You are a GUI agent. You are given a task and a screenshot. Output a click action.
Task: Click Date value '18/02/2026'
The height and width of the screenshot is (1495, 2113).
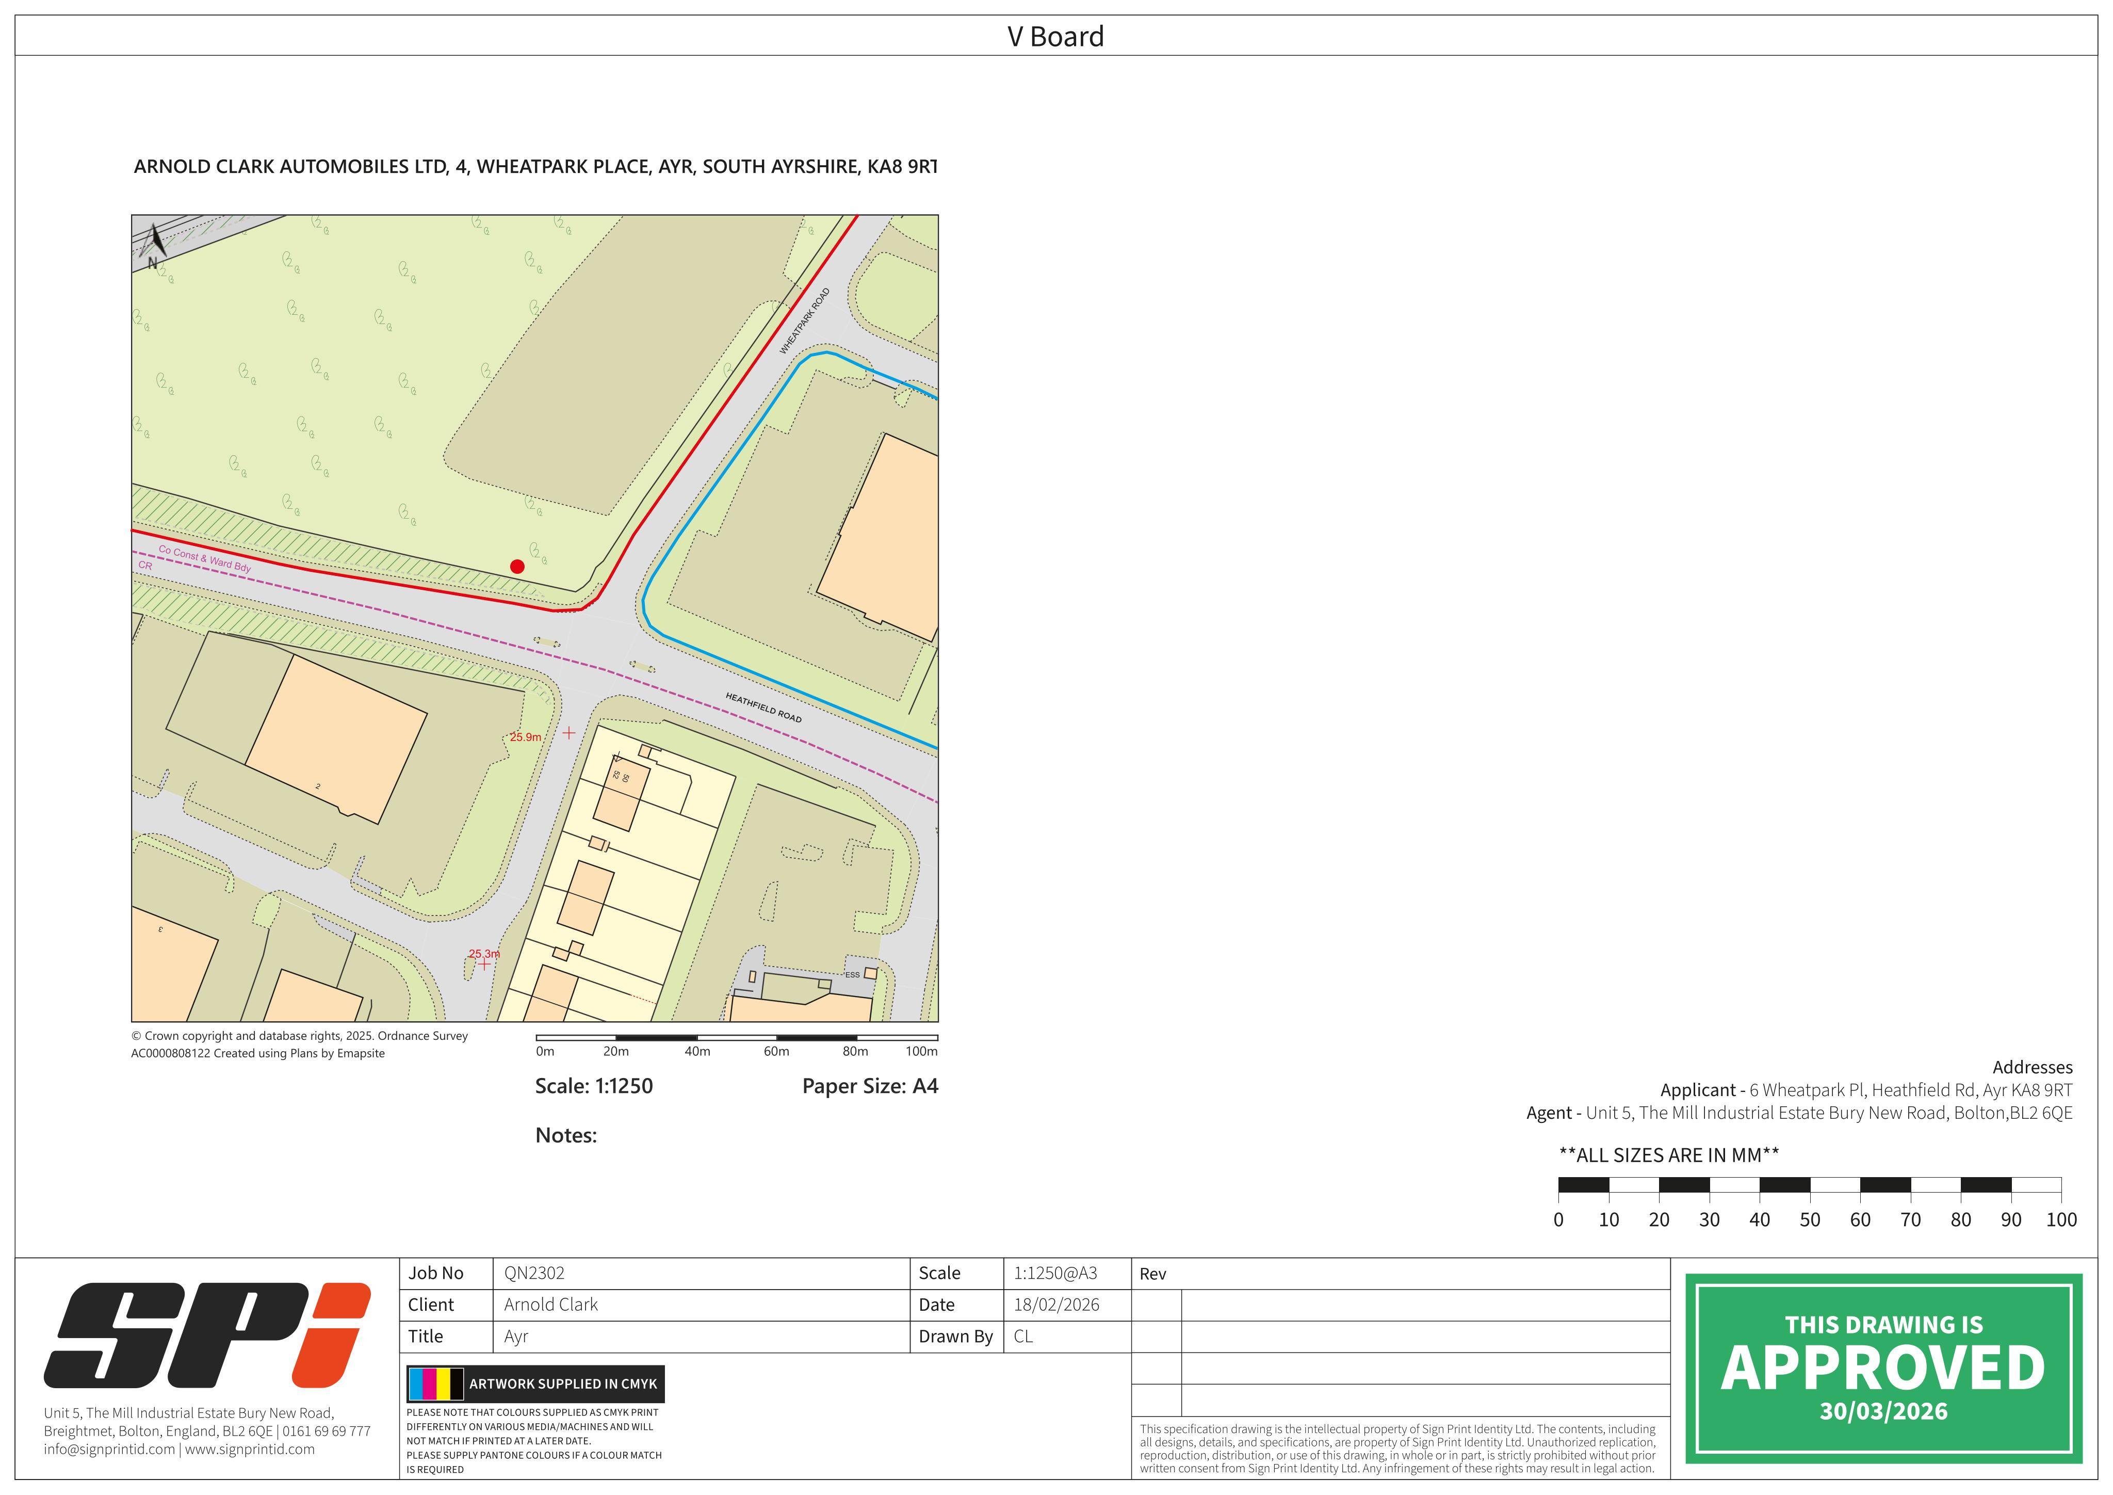point(1056,1305)
